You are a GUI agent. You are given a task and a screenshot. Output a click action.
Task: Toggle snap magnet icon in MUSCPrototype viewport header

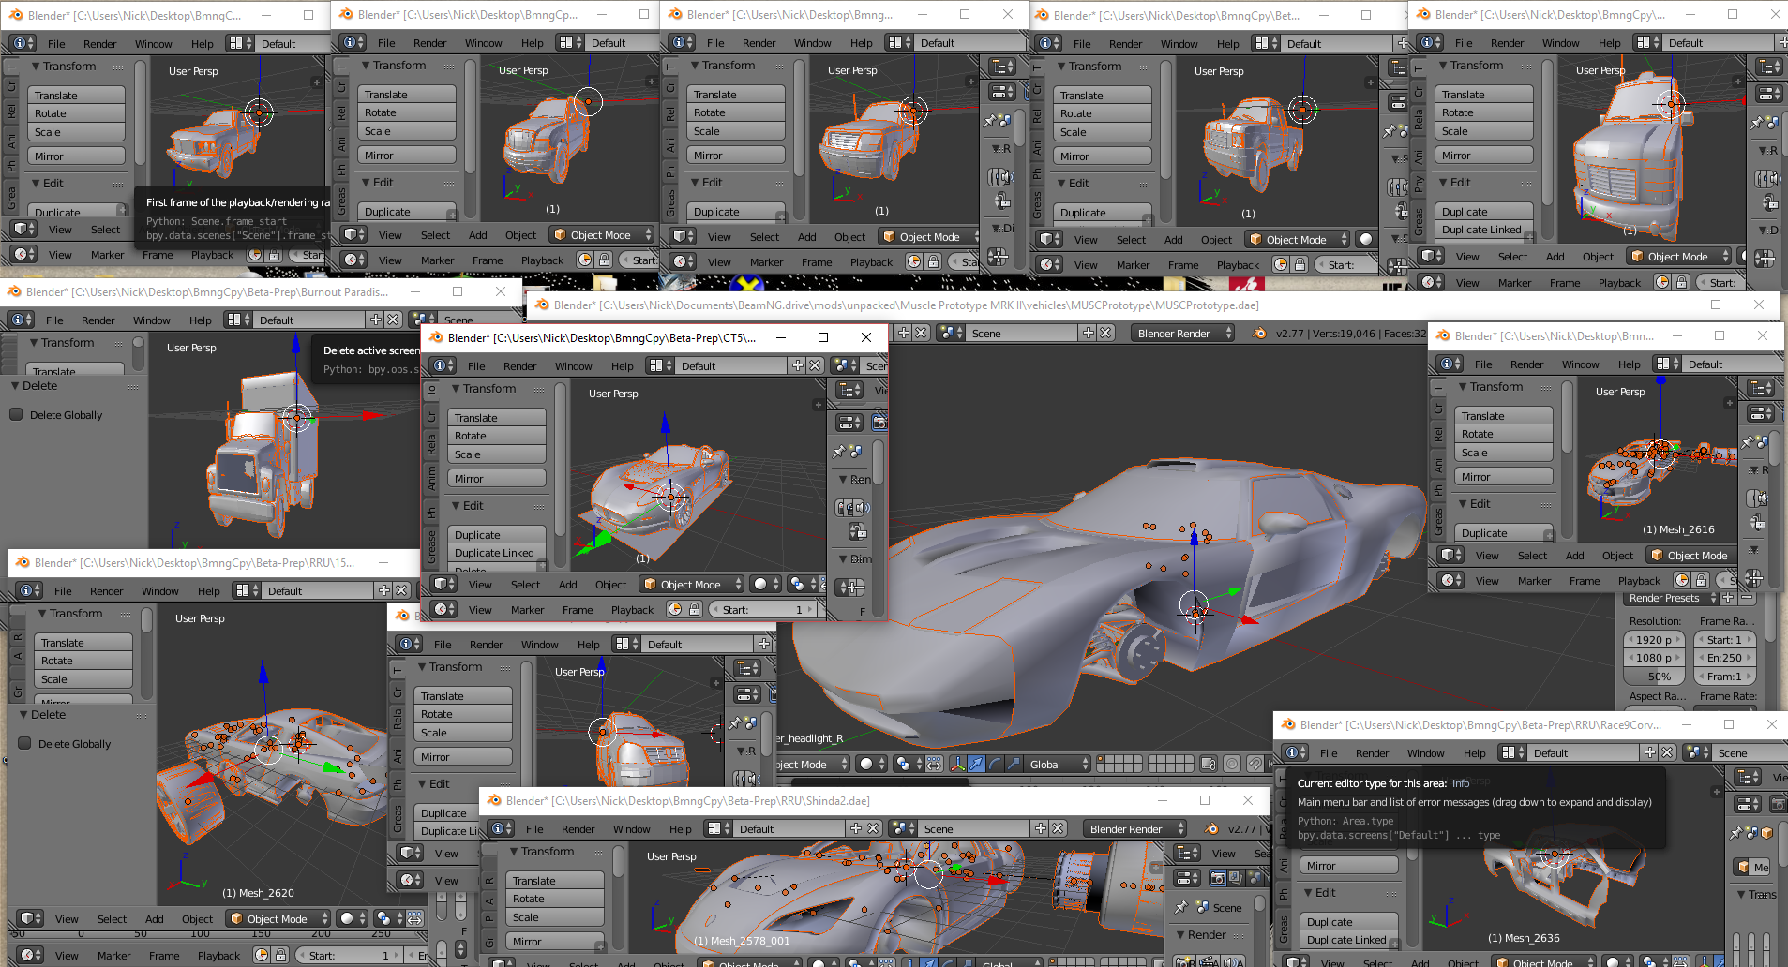[x=1255, y=764]
